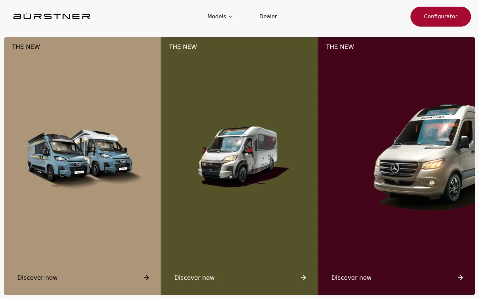The height and width of the screenshot is (299, 479).
Task: Click the chevron next to Models
Action: point(230,17)
